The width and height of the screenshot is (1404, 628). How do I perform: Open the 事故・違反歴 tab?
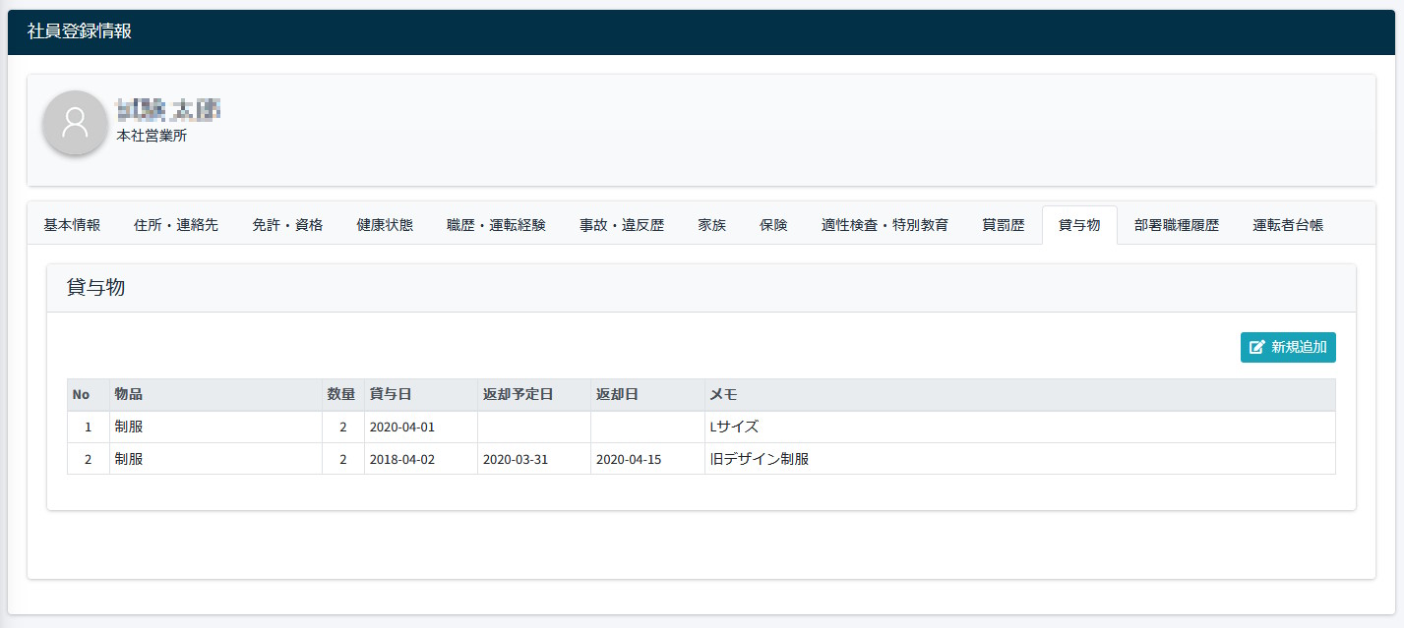pos(622,225)
